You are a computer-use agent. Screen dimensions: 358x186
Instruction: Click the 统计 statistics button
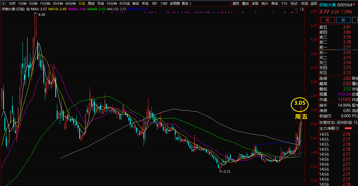coord(265,4)
